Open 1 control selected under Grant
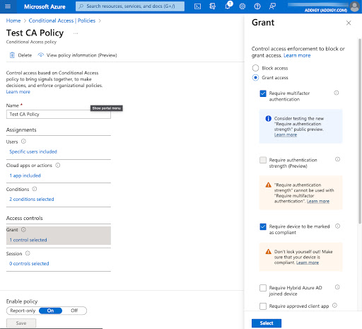The height and width of the screenshot is (329, 362). tap(28, 240)
